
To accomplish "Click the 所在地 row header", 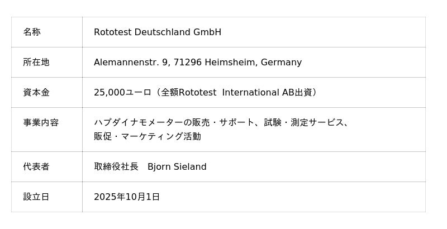I will 36,63.
